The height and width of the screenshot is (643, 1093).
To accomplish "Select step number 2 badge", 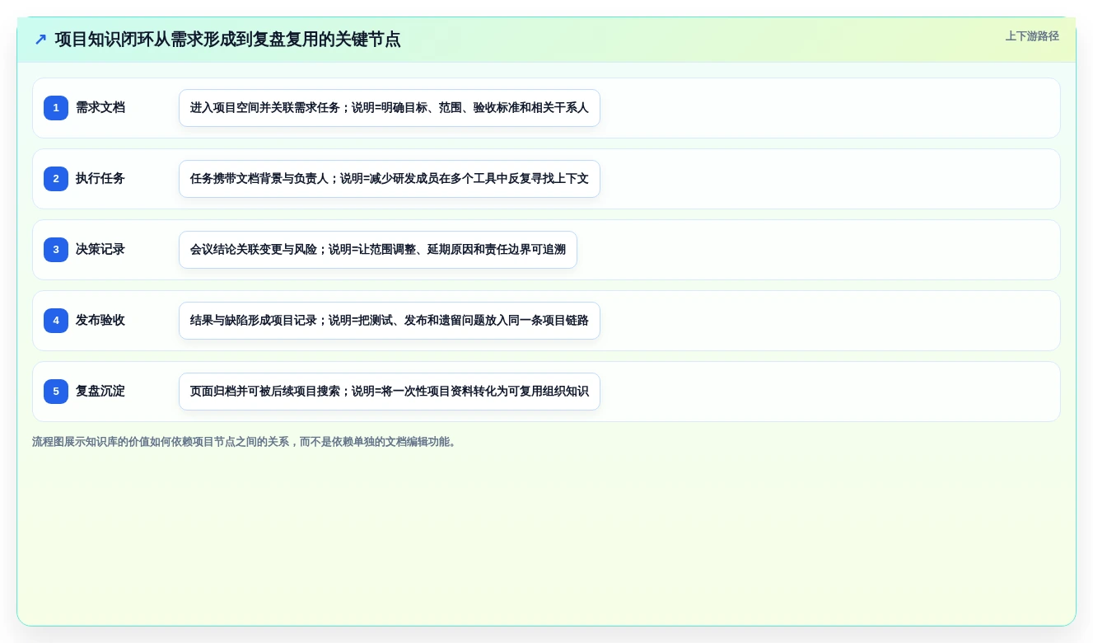I will point(56,179).
